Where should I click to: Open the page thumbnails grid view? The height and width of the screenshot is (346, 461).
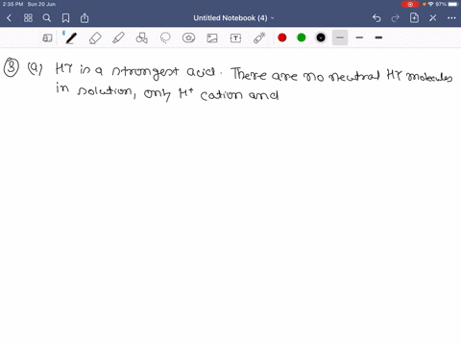click(28, 18)
